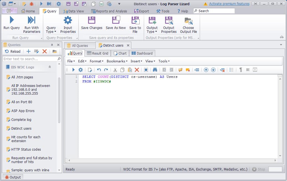
Task: Add a new query with the plus icon
Action: (29, 51)
